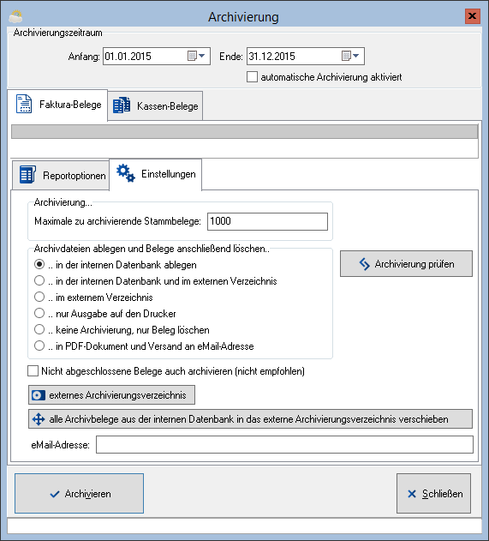Open calendar icon of the Ende date

pyautogui.click(x=346, y=56)
